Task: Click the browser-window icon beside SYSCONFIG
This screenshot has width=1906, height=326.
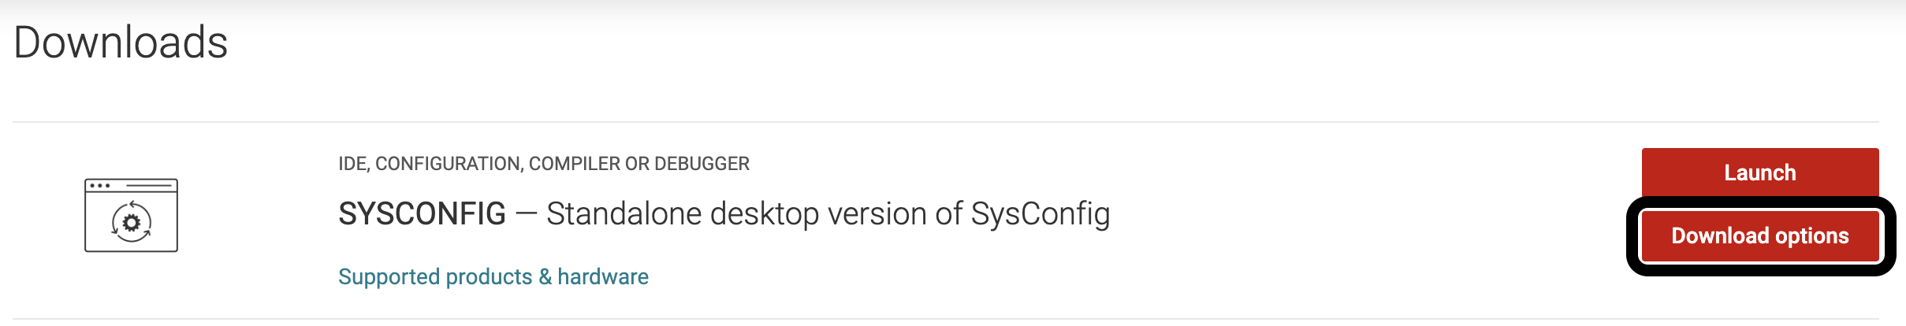Action: (131, 215)
